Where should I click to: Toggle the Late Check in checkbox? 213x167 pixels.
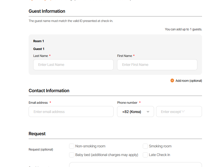tap(145, 155)
